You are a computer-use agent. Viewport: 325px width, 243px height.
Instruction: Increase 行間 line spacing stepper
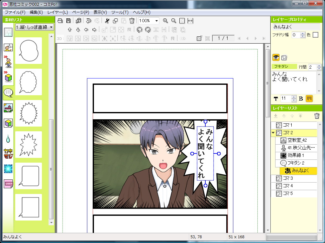319,66
